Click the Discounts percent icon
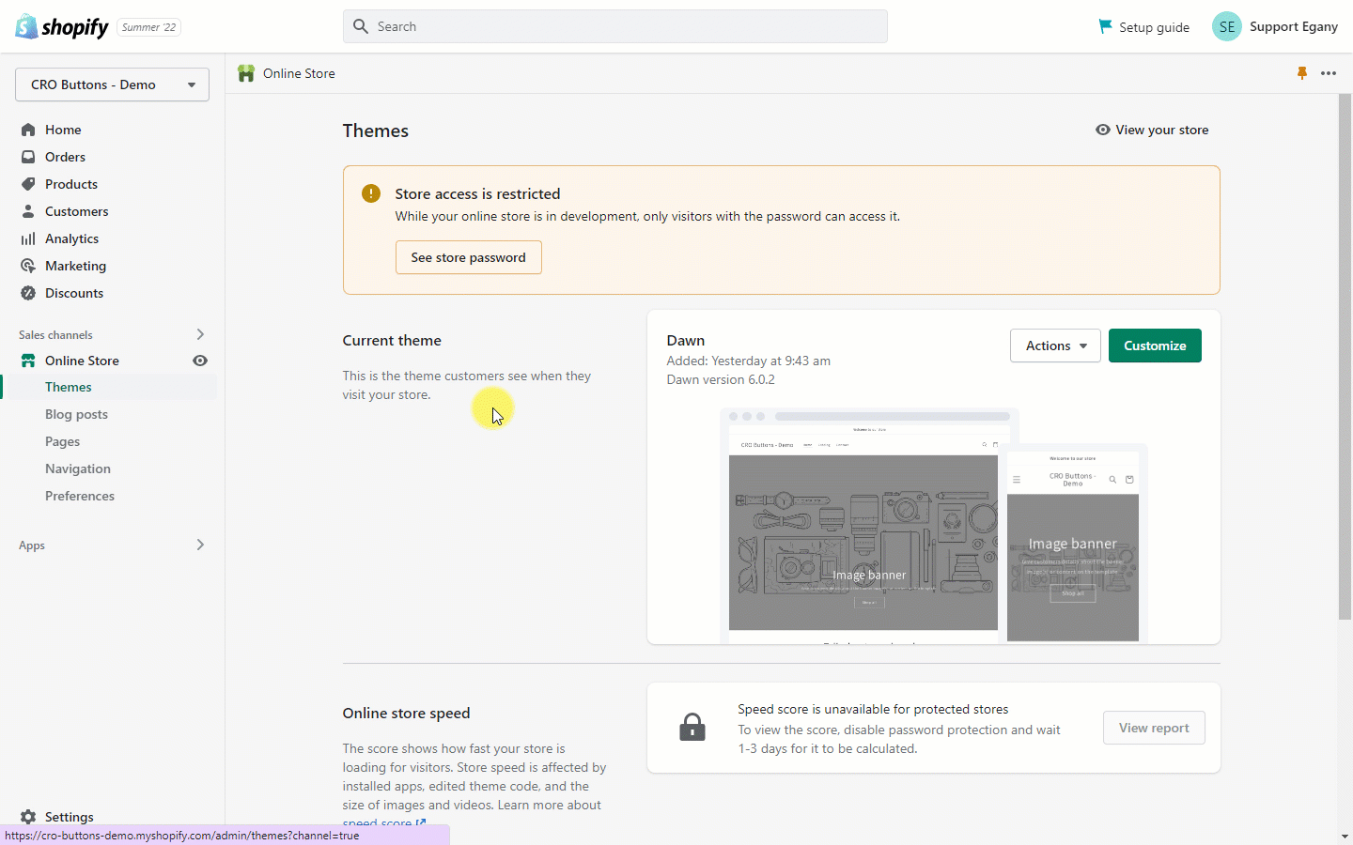 28,293
